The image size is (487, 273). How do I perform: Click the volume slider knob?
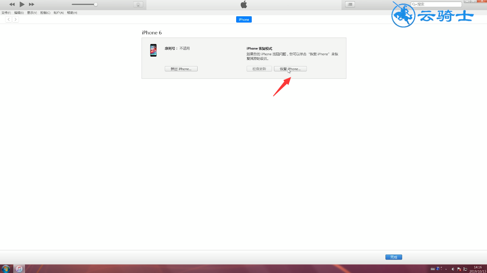96,5
